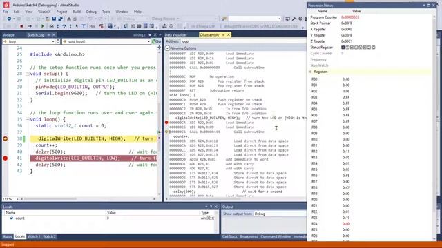Switch to the Data Visualizer tab
The width and height of the screenshot is (442, 248).
pos(175,35)
